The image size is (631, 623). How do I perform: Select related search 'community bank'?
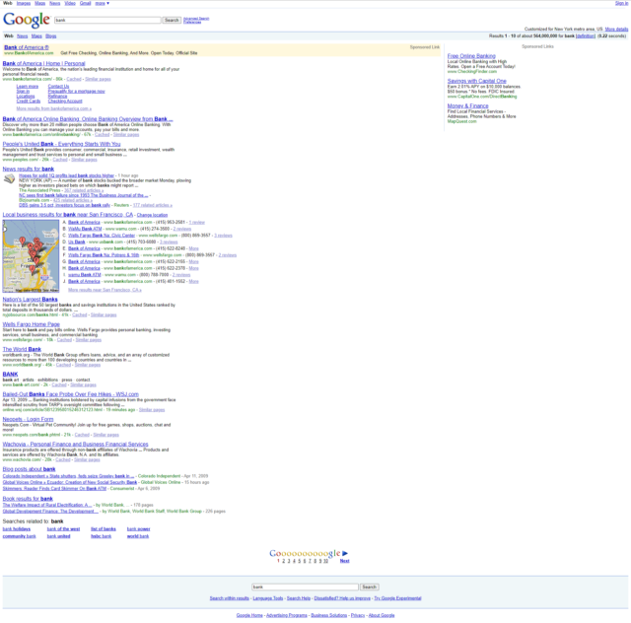[20, 536]
